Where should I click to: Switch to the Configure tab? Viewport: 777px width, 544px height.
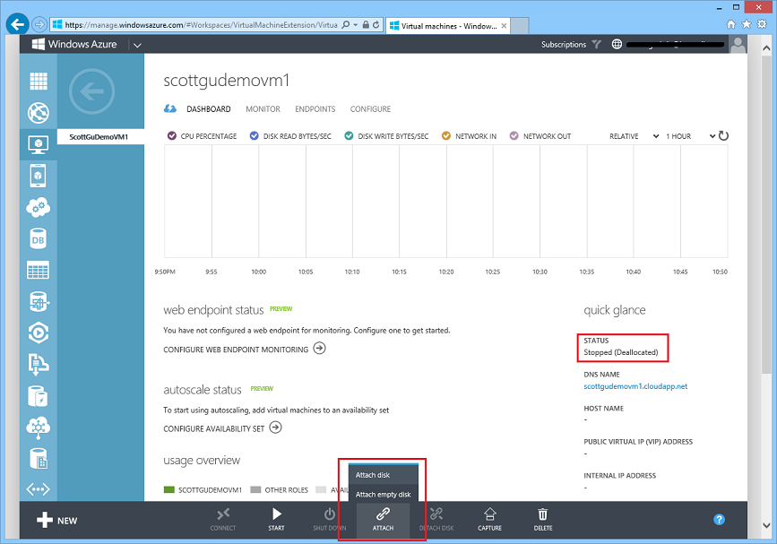coord(370,109)
